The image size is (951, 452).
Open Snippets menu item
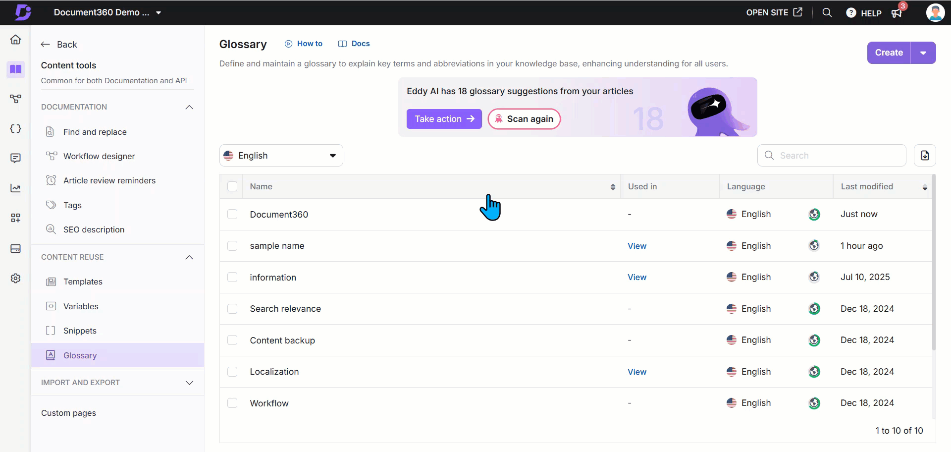pos(117,331)
